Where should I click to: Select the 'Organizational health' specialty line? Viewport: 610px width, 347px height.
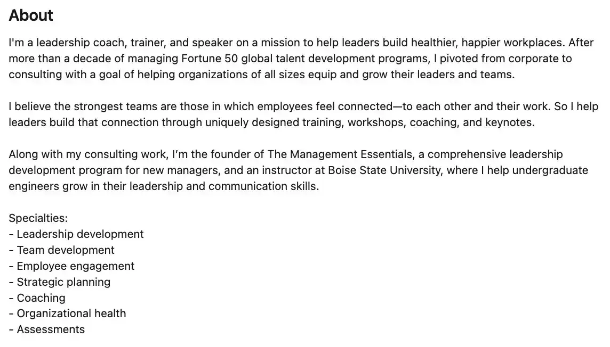pyautogui.click(x=67, y=313)
